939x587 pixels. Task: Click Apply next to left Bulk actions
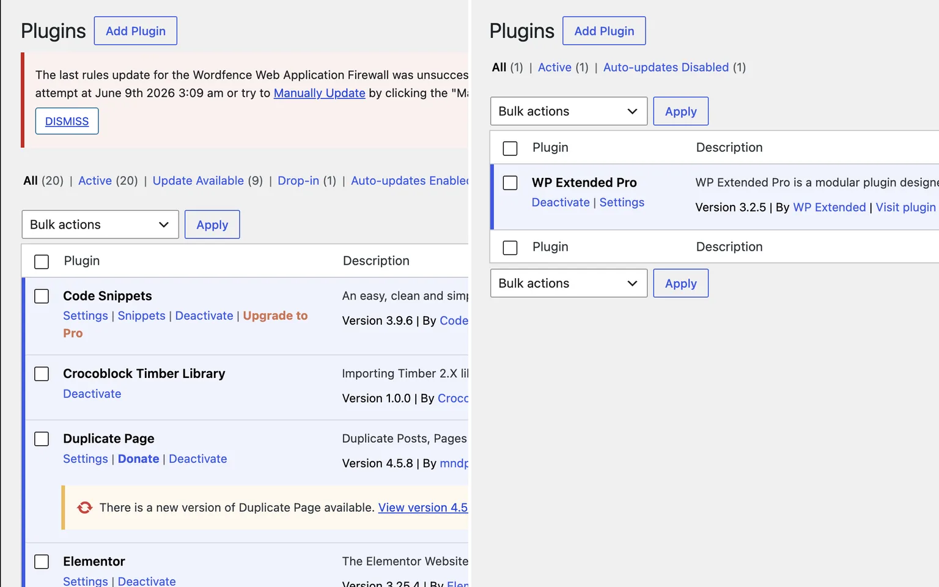click(212, 224)
